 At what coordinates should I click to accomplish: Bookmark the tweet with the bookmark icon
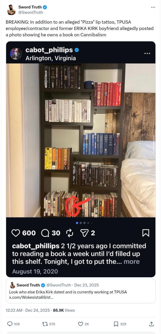click(116, 324)
